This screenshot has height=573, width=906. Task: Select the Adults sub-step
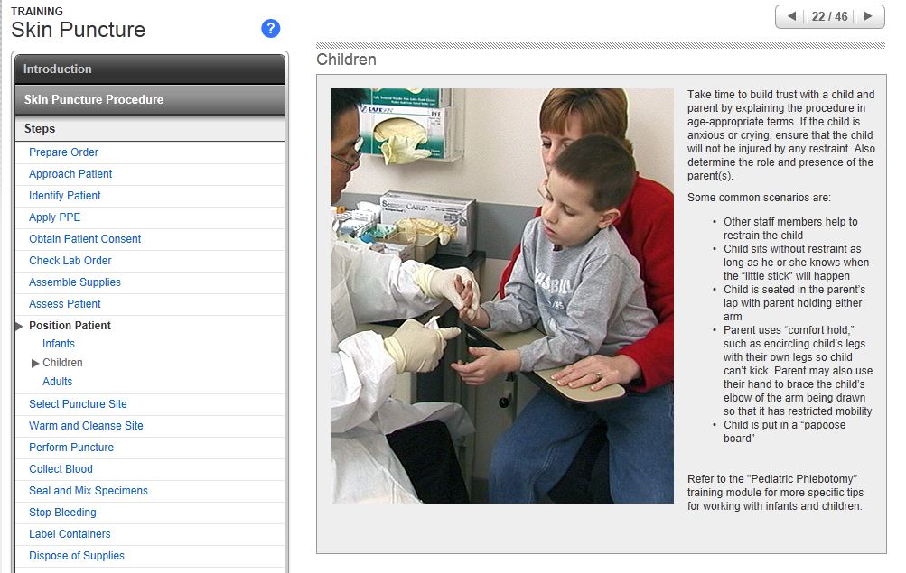[58, 382]
